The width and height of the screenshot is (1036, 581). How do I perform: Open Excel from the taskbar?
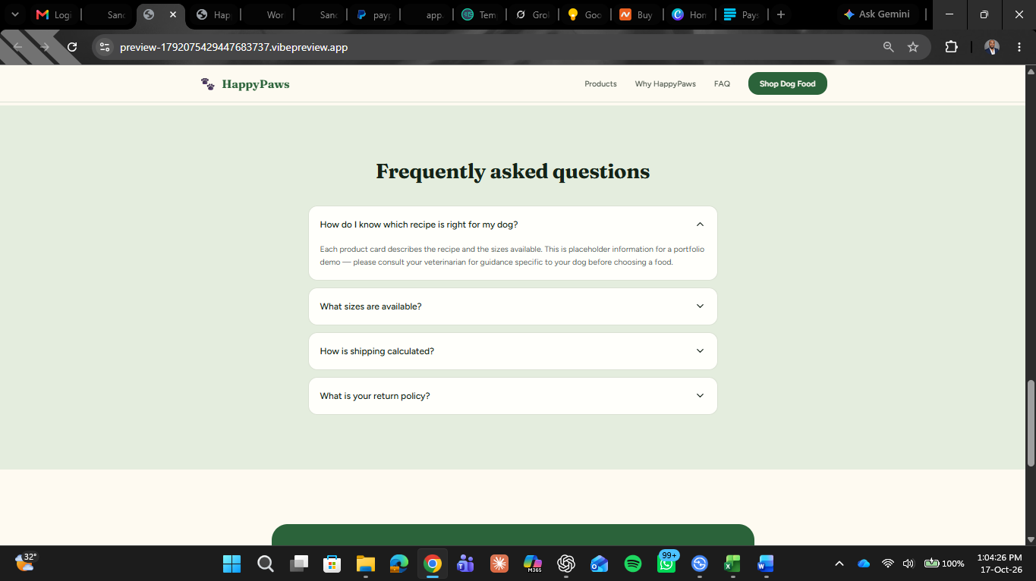click(x=732, y=564)
